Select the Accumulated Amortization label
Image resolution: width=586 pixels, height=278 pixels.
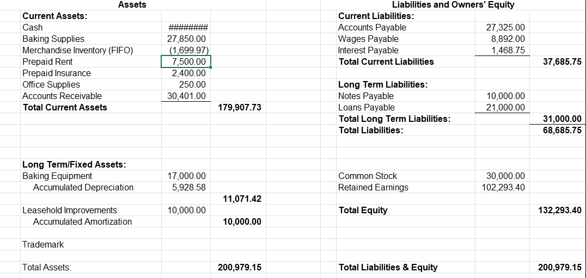click(x=82, y=221)
